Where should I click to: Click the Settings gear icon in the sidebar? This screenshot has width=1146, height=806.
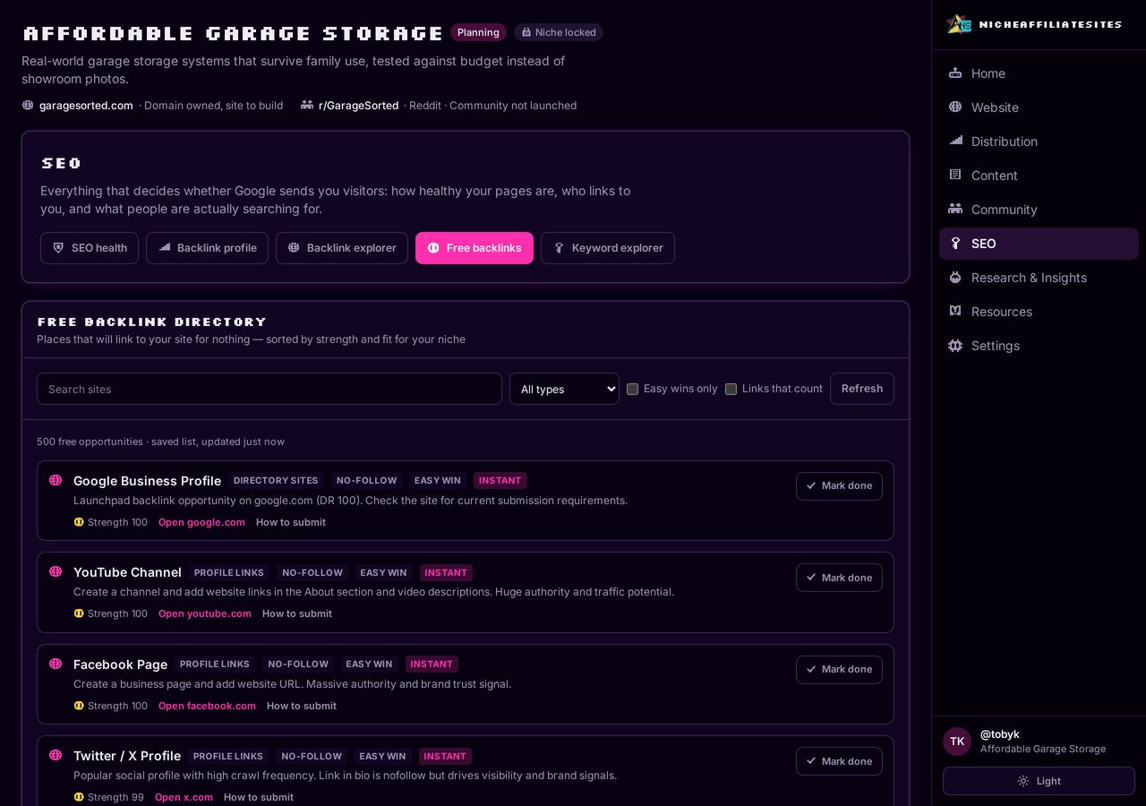click(955, 346)
